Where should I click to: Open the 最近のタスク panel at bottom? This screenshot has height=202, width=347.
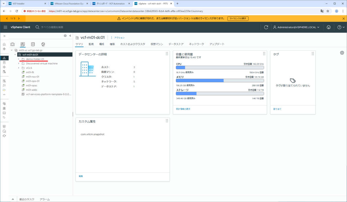click(27, 199)
